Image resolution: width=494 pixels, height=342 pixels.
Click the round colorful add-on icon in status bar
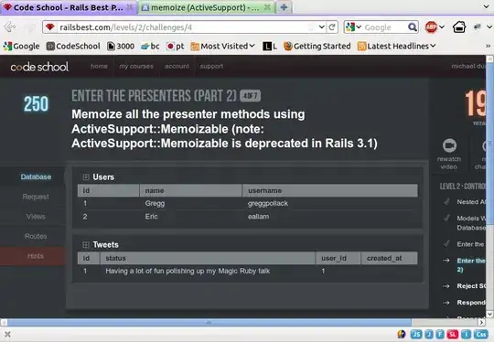(402, 334)
